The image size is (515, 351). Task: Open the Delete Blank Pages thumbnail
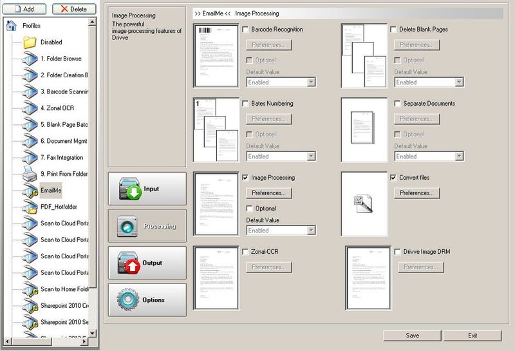click(364, 56)
